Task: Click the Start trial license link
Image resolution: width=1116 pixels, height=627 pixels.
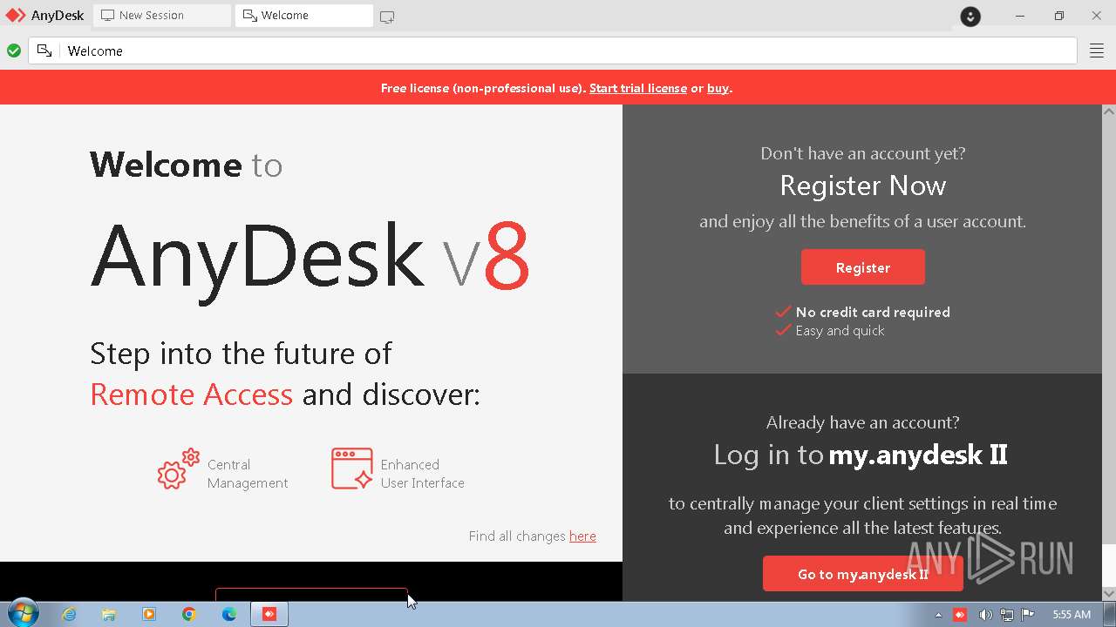Action: pyautogui.click(x=638, y=88)
